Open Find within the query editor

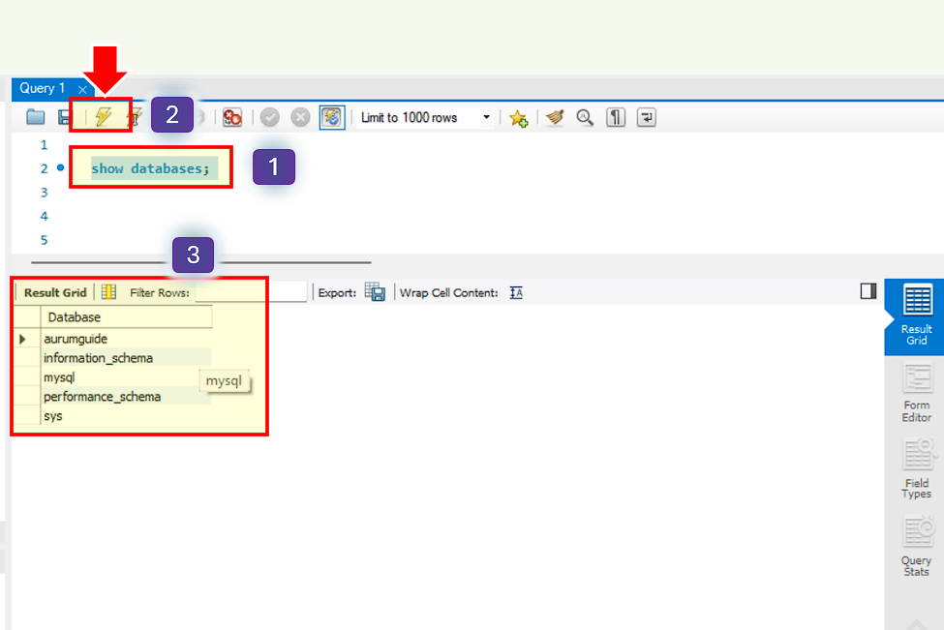click(585, 116)
